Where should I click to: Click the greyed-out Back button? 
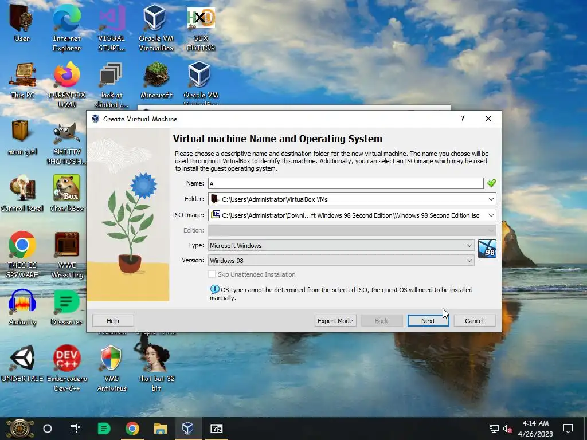click(381, 321)
